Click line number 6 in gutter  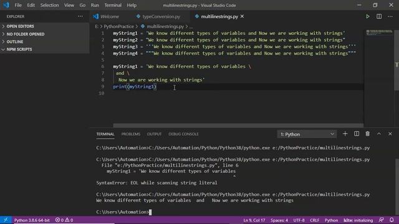(x=102, y=67)
